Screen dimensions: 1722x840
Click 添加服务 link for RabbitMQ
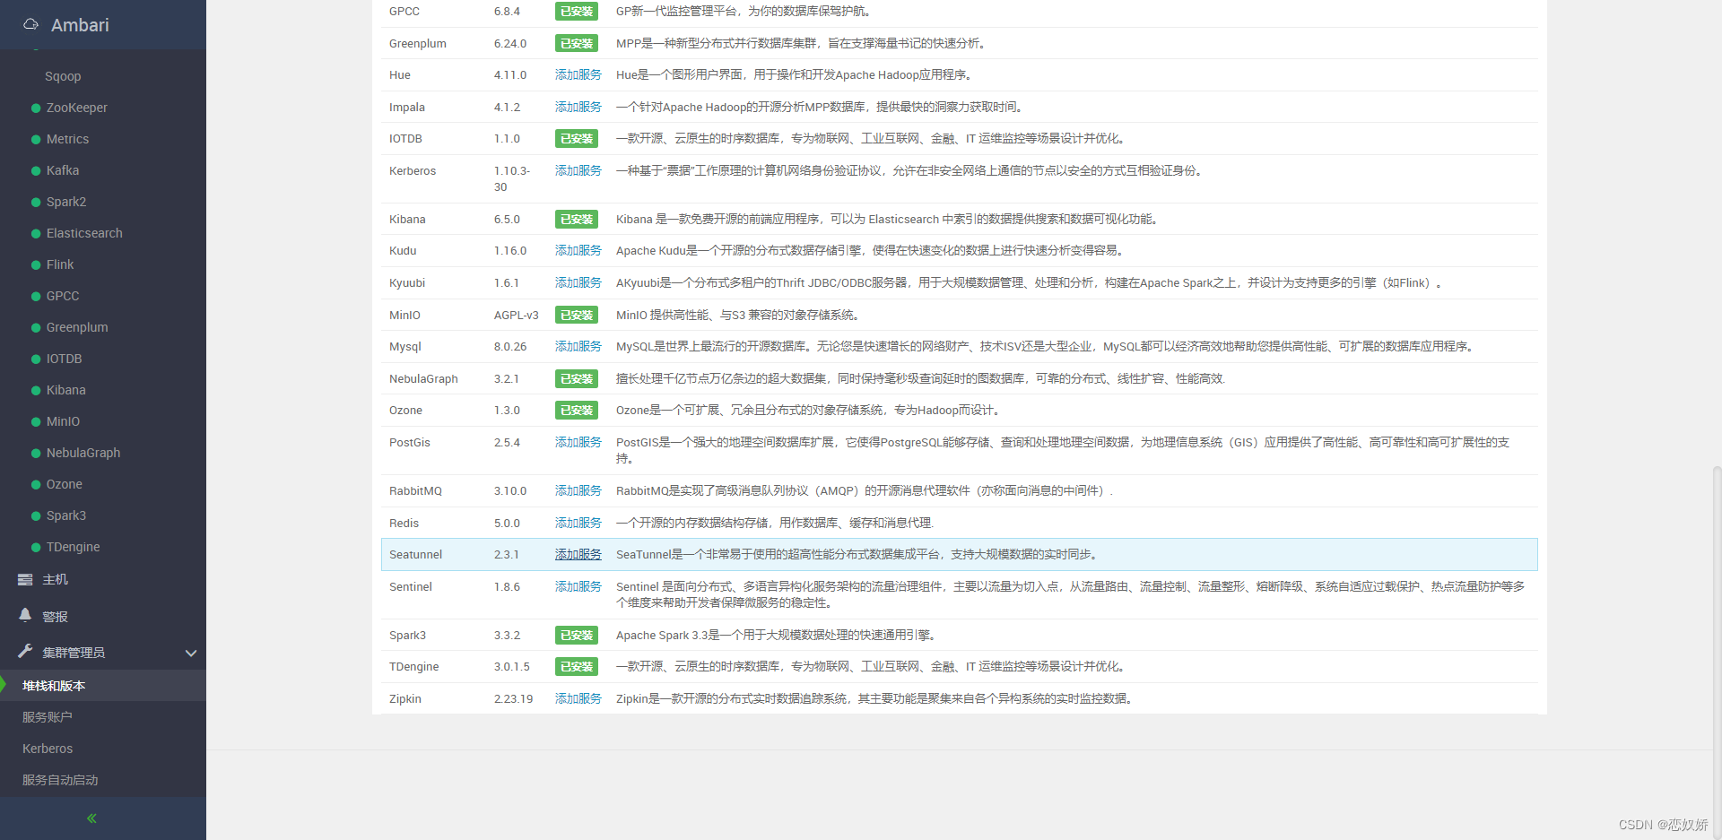[x=578, y=491]
